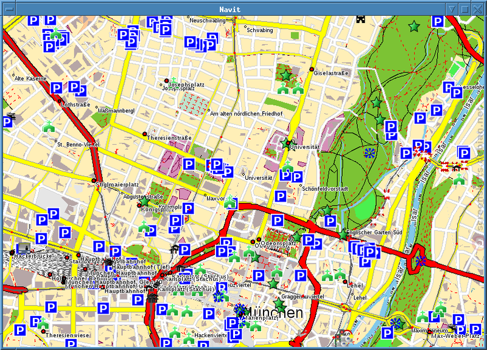The image size is (487, 350).
Task: Click the church icon on the far right edge
Action: coord(459,179)
